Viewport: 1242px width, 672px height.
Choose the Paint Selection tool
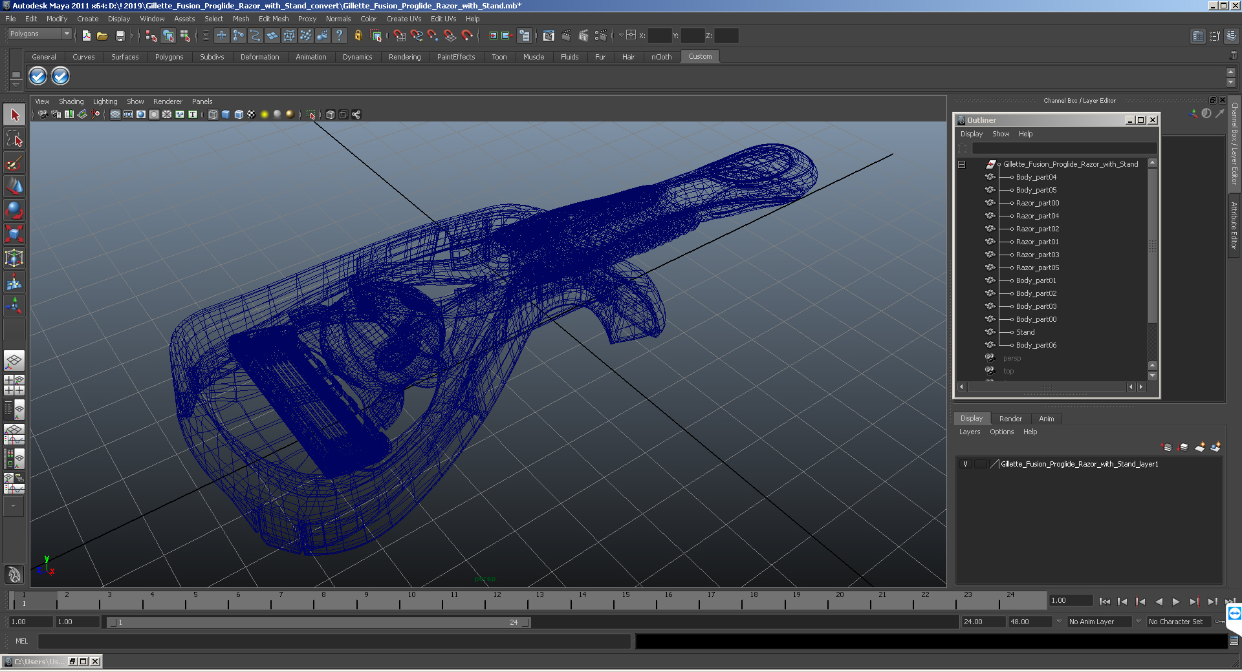coord(14,162)
